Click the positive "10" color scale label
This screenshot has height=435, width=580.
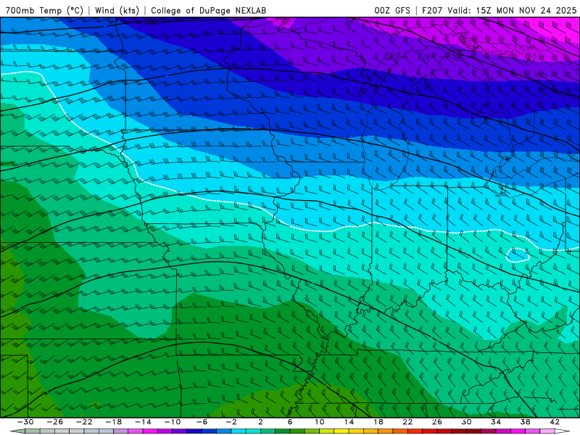[320, 422]
